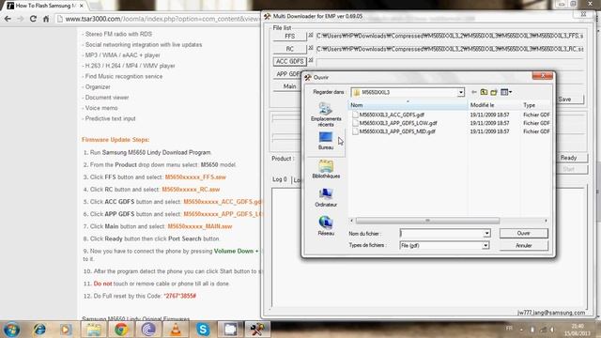Expand the Regarder dans folder dropdown
The image size is (601, 338).
(461, 92)
